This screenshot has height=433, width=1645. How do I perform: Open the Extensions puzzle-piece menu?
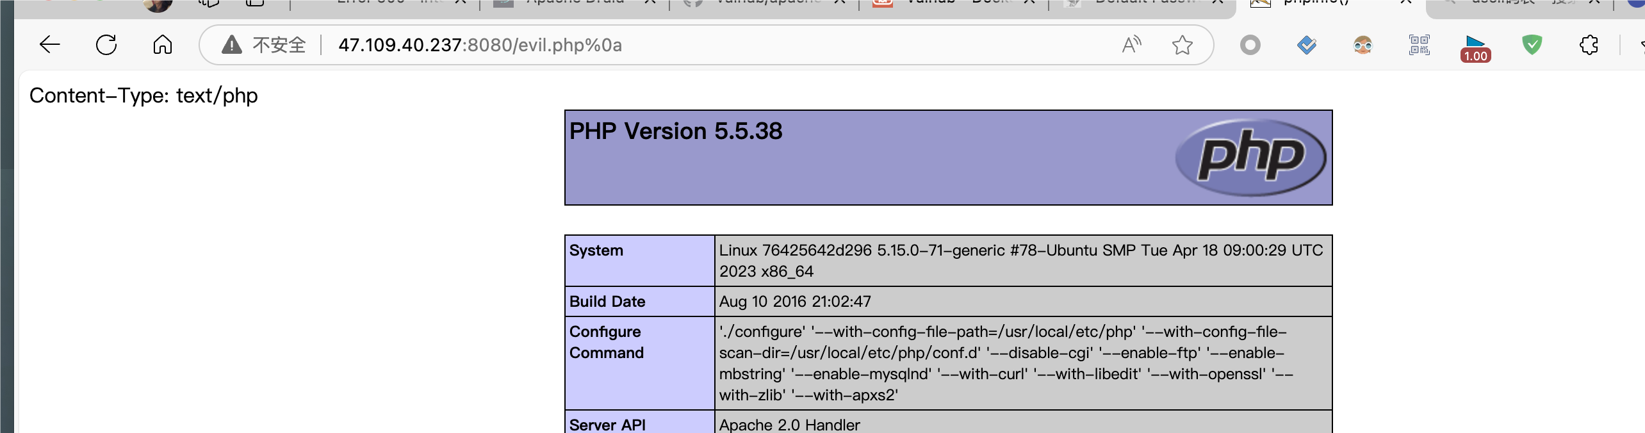[1589, 45]
